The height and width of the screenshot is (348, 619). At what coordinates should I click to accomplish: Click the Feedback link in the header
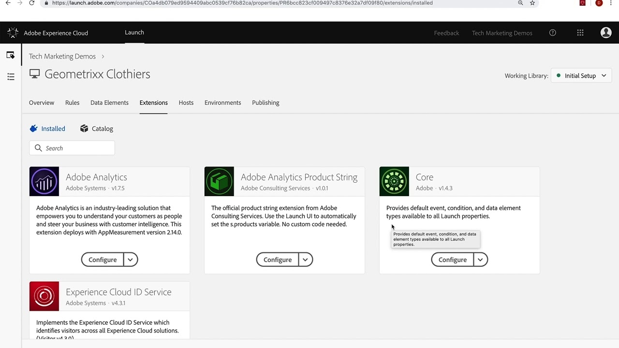[446, 33]
